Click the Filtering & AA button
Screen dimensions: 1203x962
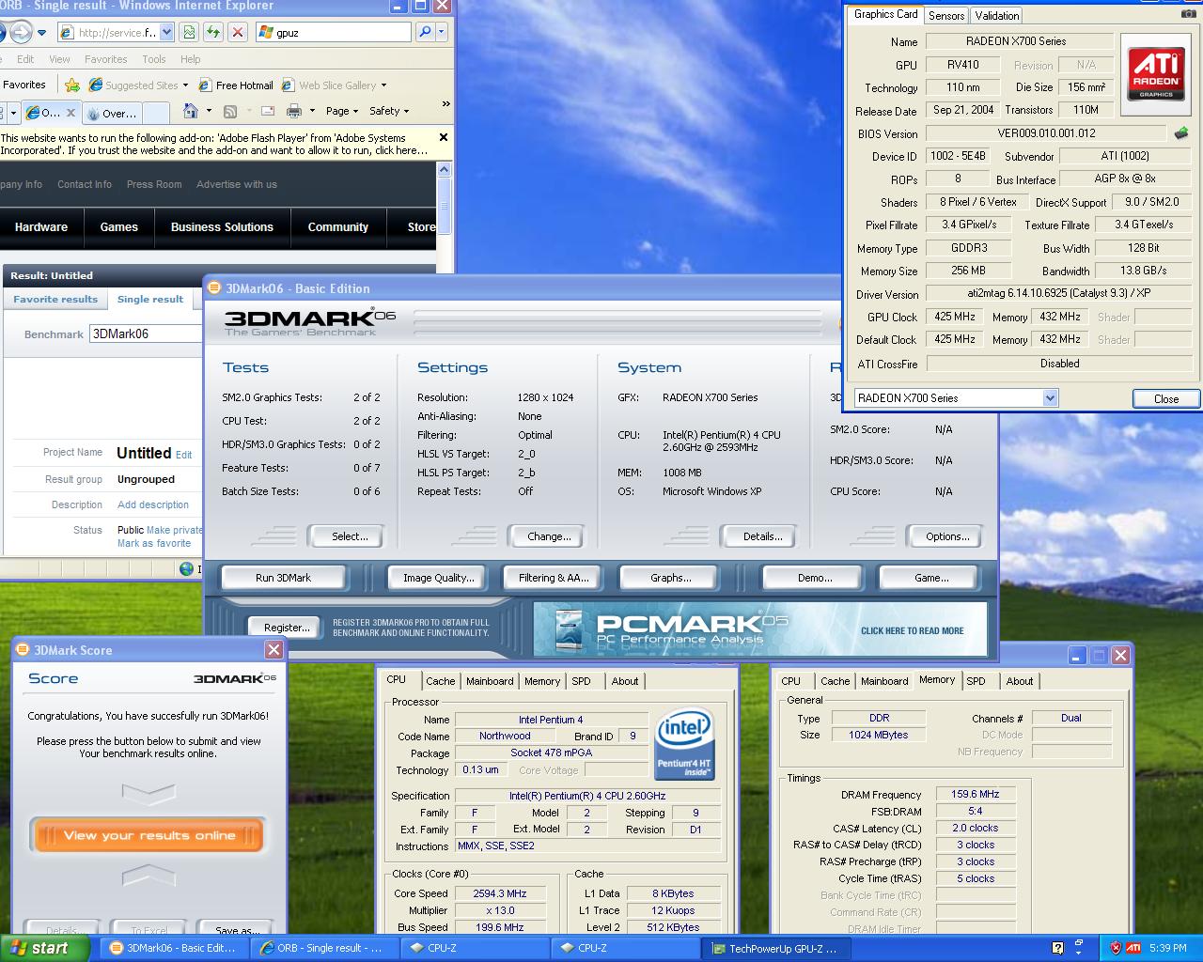click(x=554, y=578)
